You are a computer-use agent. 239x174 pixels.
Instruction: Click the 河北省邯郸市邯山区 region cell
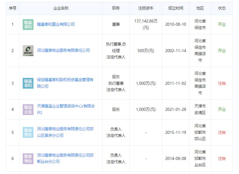coord(200,132)
